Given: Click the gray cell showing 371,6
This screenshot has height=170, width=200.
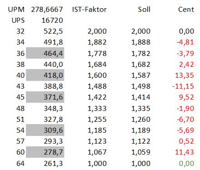Looking at the screenshot, I should click(45, 97).
